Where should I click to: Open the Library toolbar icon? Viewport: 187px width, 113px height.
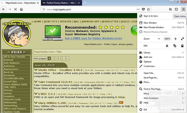171,9
